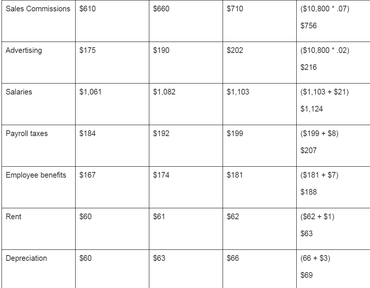Select the Advertising row label
Screen dimensions: 370x288
pos(24,50)
